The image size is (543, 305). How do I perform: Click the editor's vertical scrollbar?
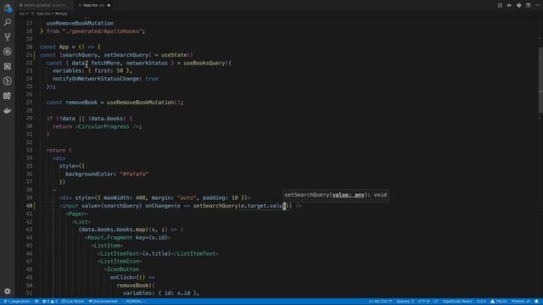pos(540,80)
